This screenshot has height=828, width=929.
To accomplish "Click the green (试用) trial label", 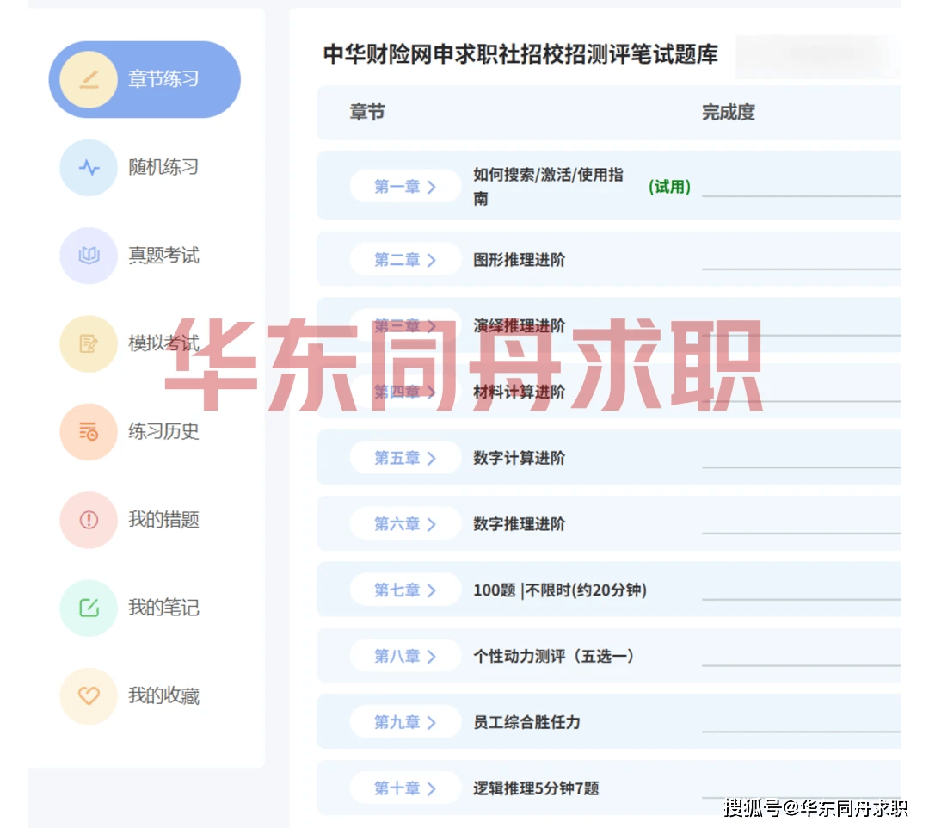I will [x=669, y=187].
